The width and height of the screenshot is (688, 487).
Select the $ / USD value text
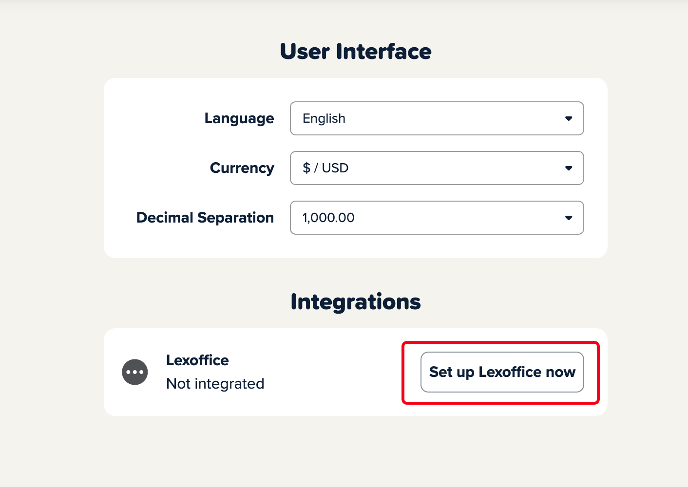point(325,168)
